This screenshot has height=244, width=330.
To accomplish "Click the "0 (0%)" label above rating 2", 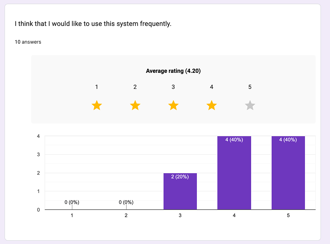I will (126, 202).
